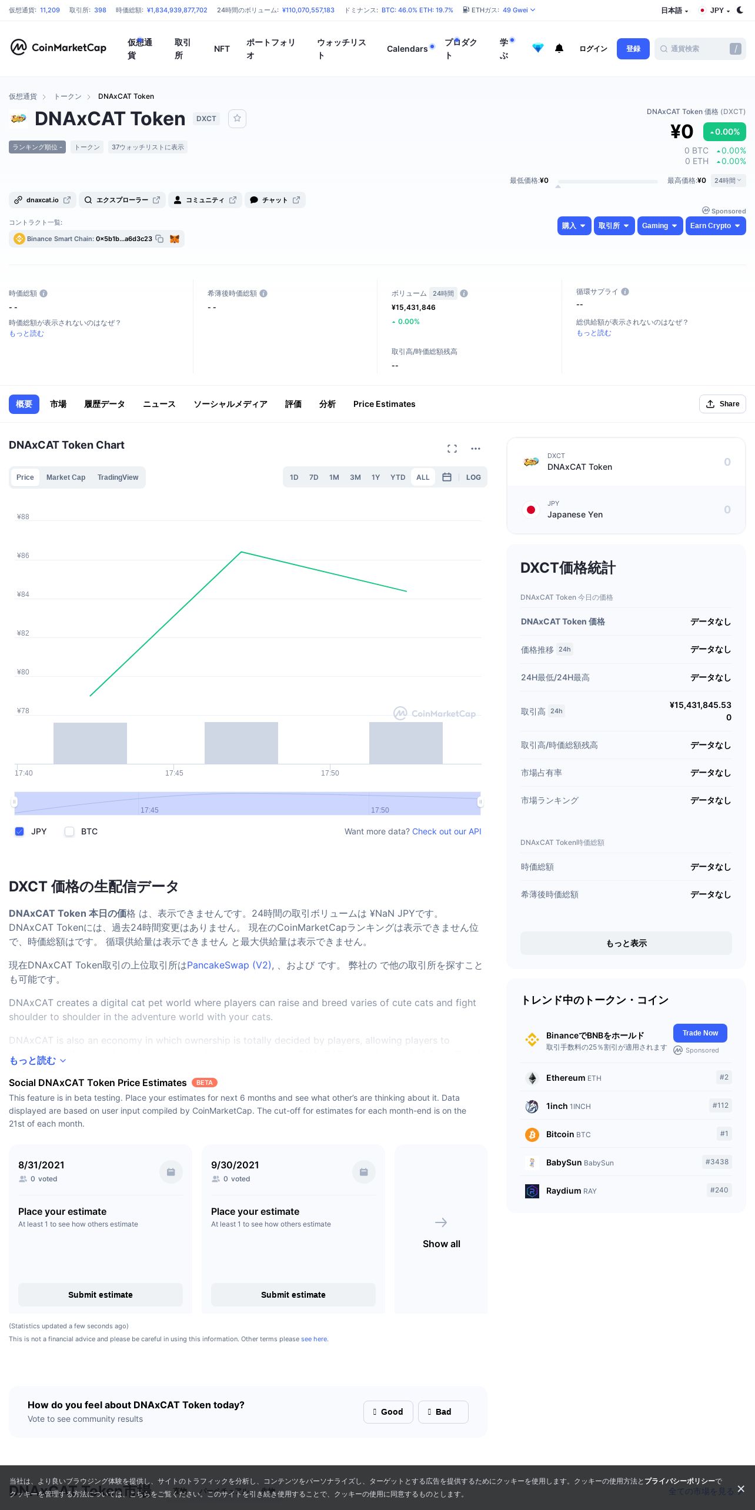Viewport: 755px width, 1510px height.
Task: Open エクスプローラー link
Action: 122,200
